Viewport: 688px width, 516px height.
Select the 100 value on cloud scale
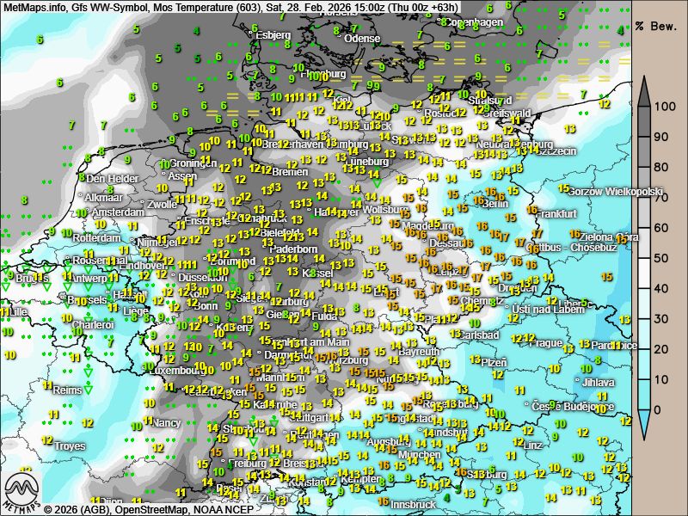[662, 107]
